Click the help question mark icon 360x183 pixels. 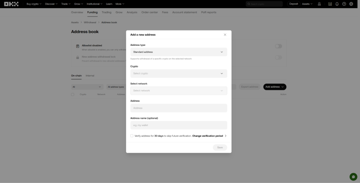pyautogui.click(x=344, y=4)
